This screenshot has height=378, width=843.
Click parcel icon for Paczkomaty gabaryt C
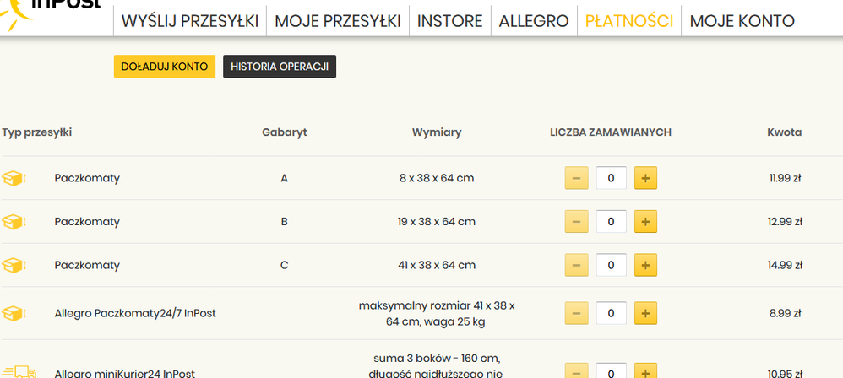[x=14, y=265]
